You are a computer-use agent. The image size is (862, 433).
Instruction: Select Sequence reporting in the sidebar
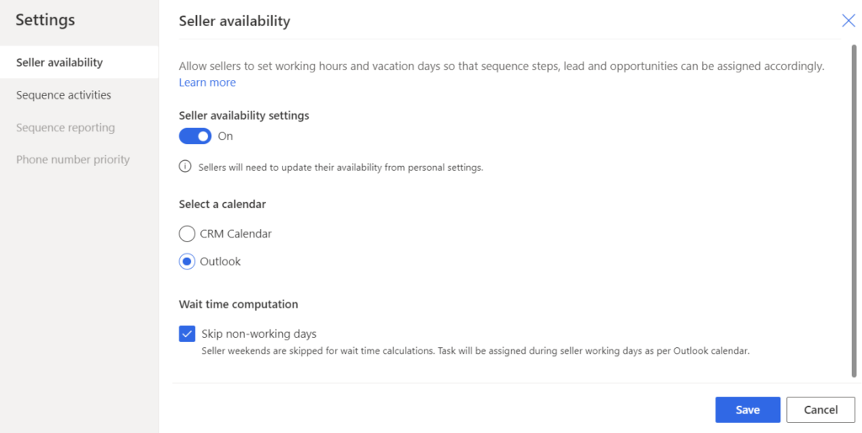coord(65,128)
